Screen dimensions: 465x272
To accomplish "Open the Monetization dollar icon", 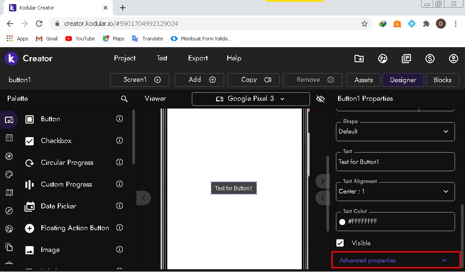I will tap(430, 59).
